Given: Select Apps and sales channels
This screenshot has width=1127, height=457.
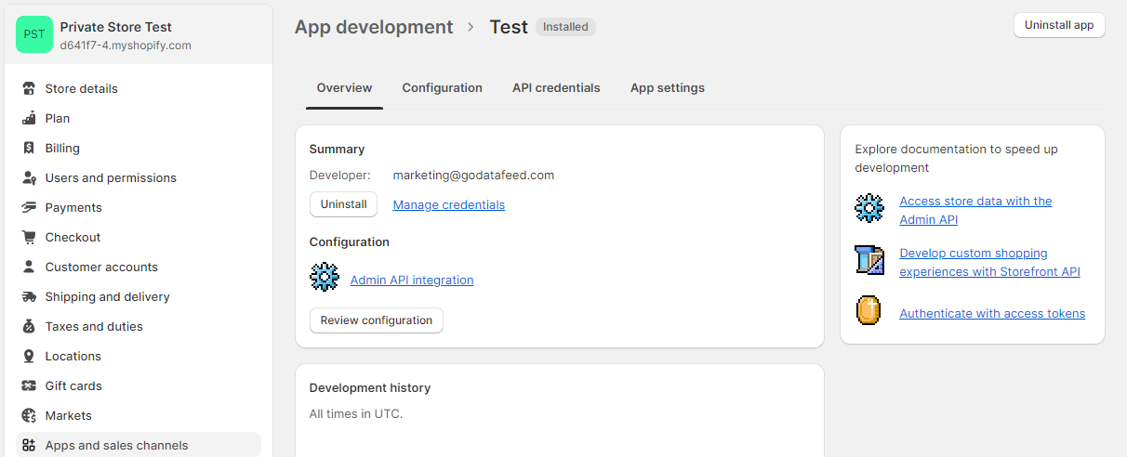Looking at the screenshot, I should pos(139,445).
